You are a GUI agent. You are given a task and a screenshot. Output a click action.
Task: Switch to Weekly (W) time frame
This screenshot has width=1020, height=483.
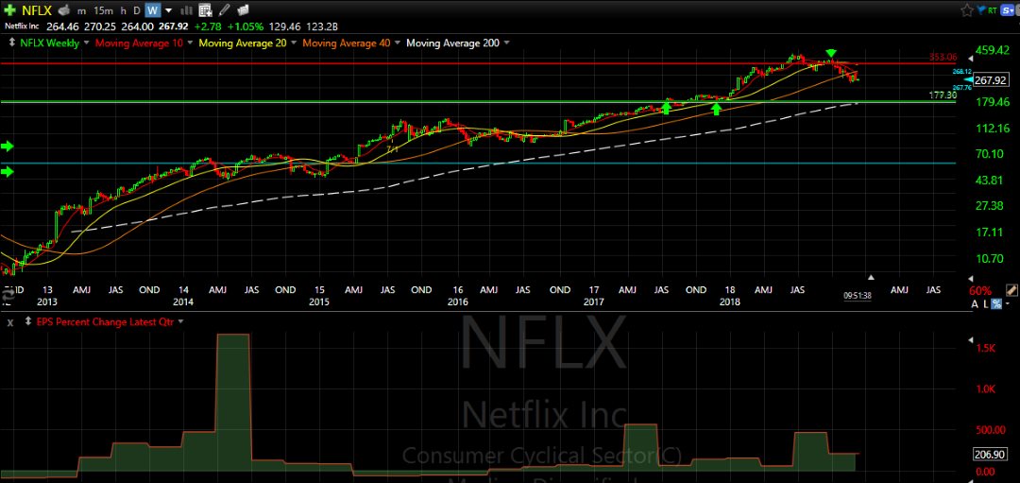(152, 10)
